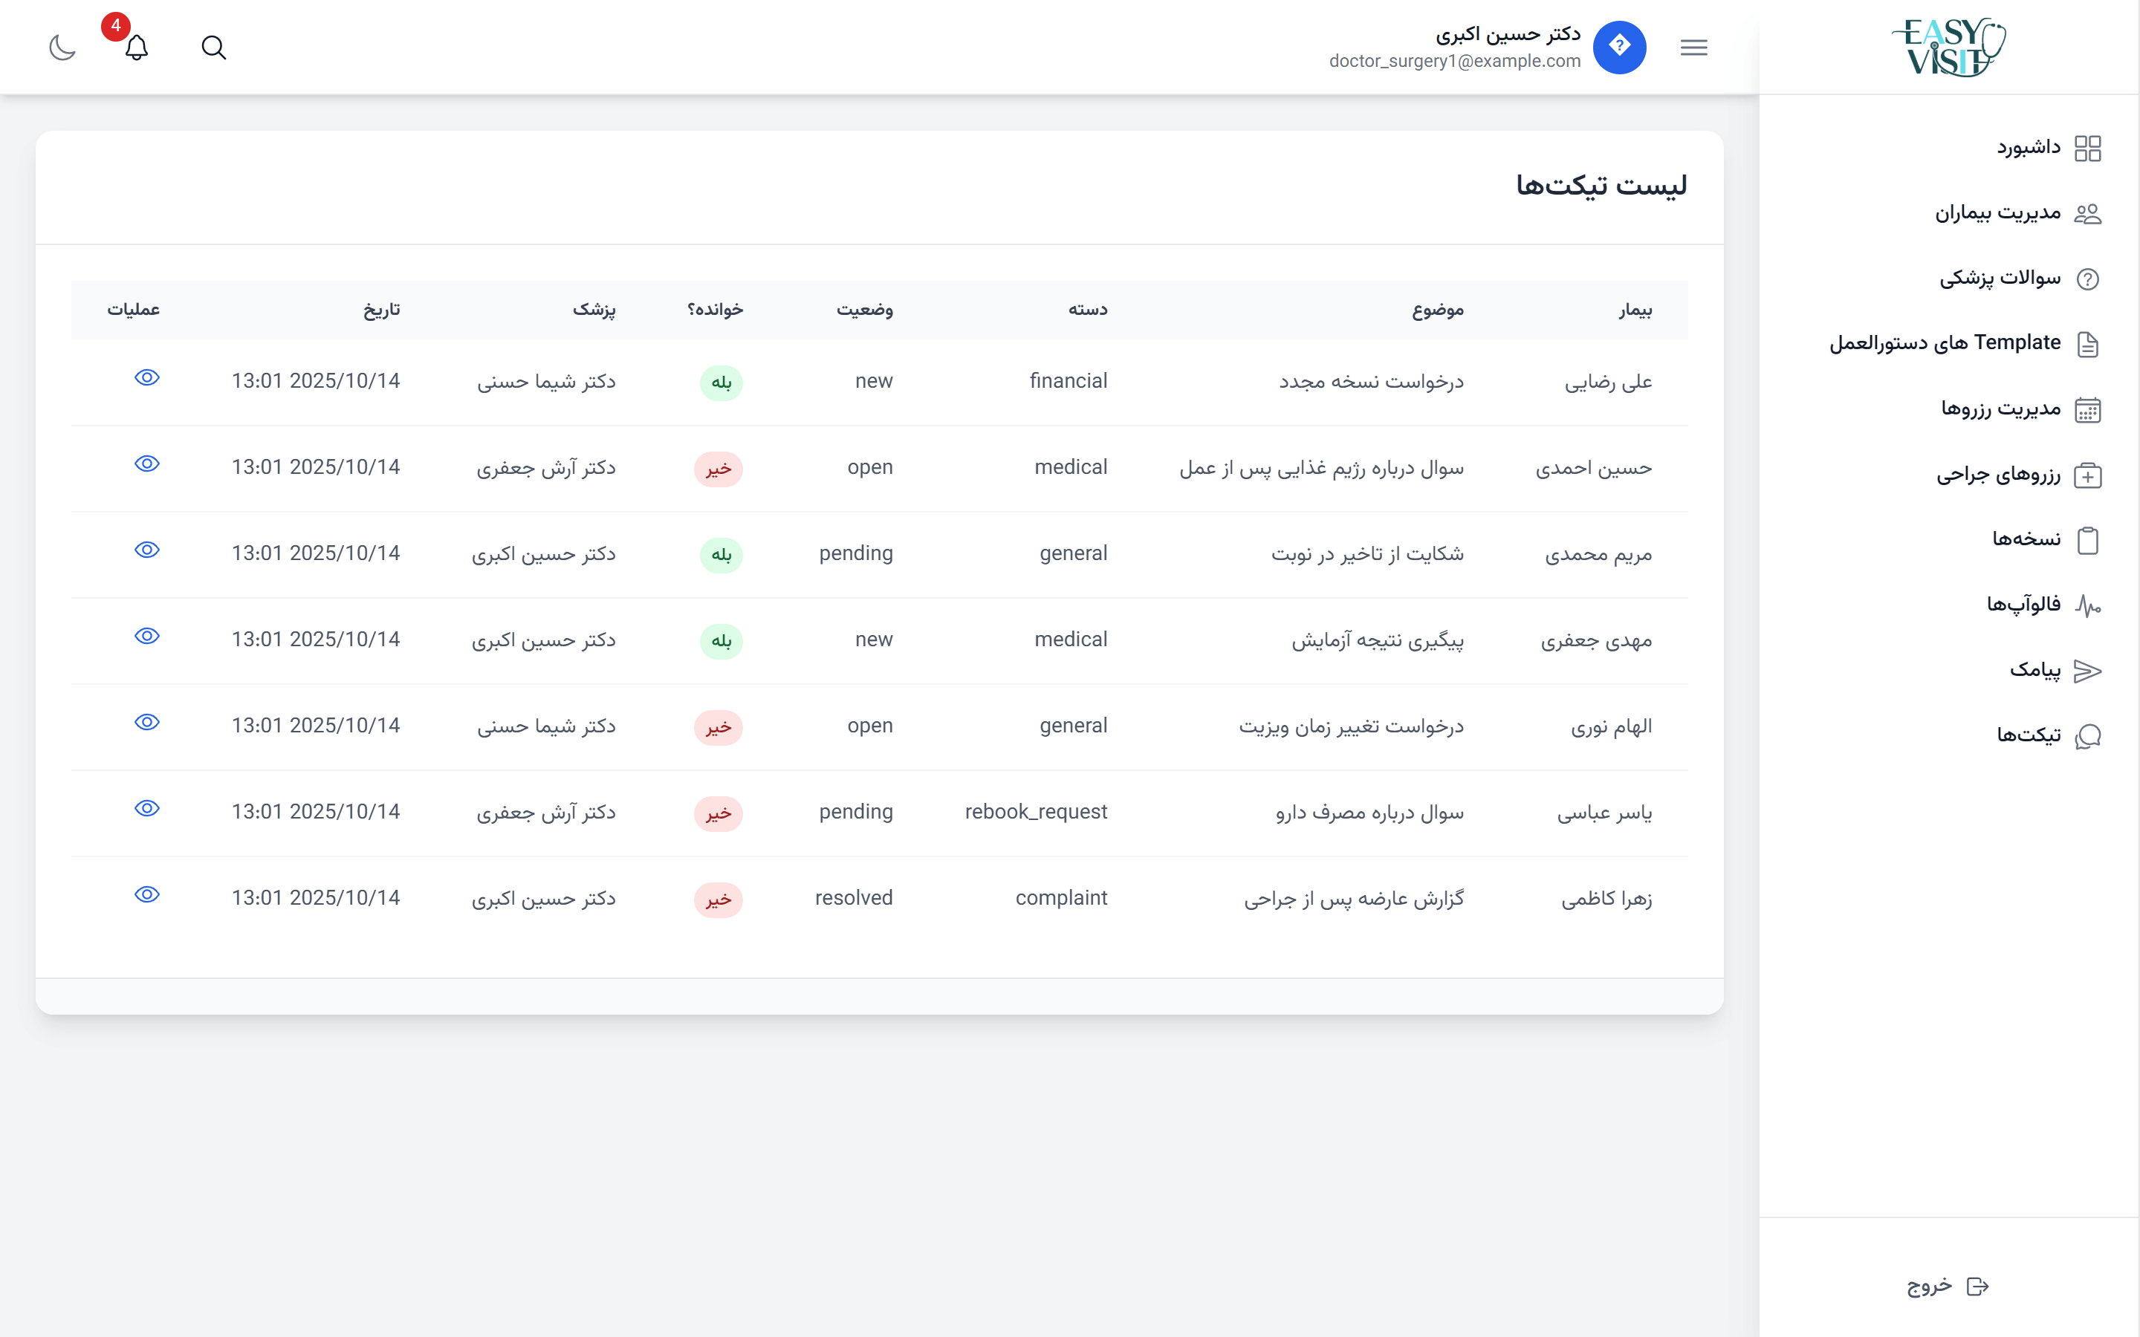Click the فالوآپ‌ها pulse icon

(x=2087, y=605)
